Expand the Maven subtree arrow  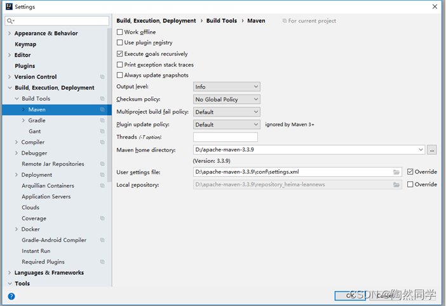click(x=24, y=110)
